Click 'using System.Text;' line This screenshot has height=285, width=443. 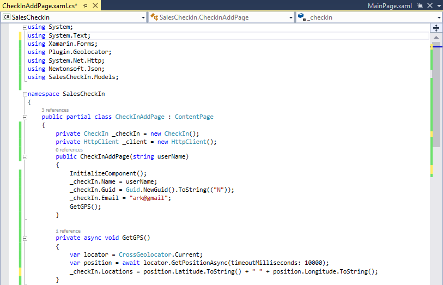[x=59, y=35]
